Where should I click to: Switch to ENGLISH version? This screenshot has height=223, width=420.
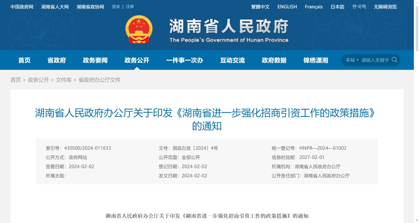(287, 7)
